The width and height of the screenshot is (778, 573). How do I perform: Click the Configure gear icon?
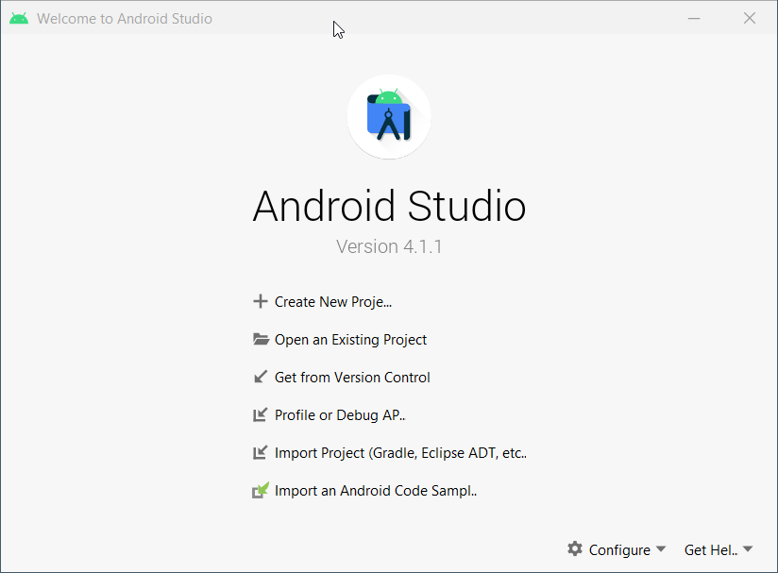pyautogui.click(x=575, y=549)
